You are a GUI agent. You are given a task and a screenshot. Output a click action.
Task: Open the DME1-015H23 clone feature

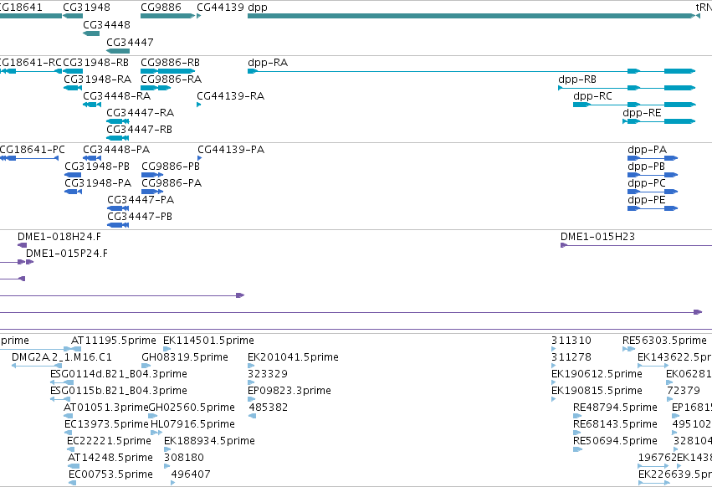[636, 245]
